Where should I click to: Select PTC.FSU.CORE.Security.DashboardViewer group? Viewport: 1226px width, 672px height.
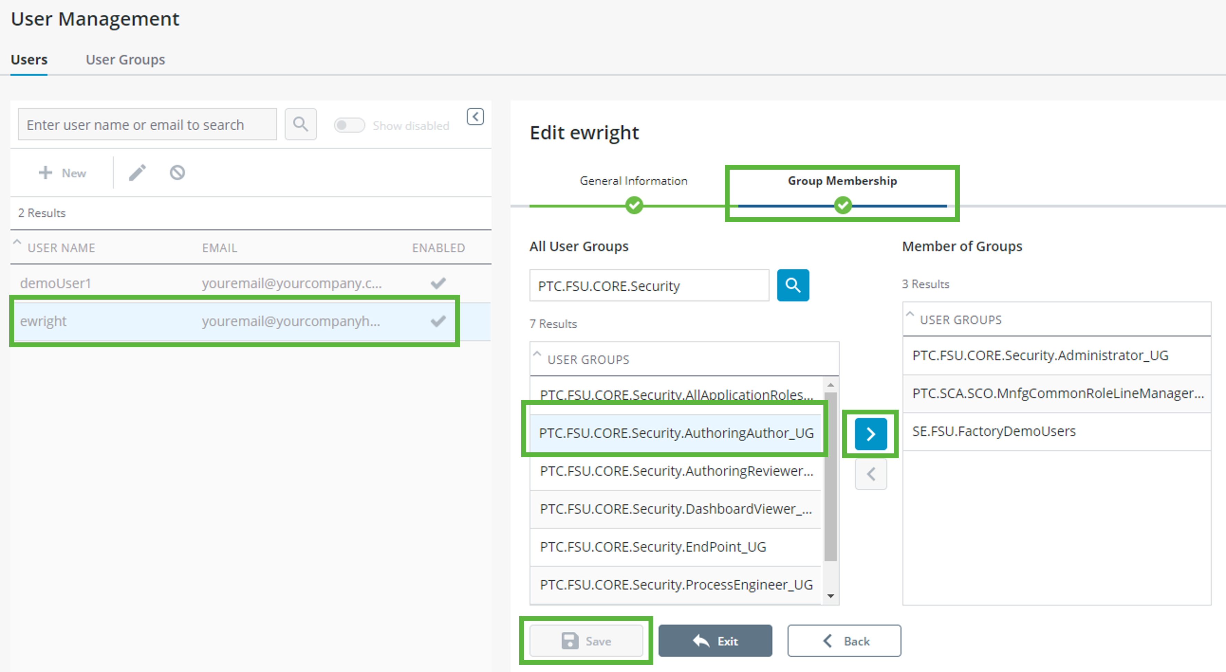pyautogui.click(x=675, y=509)
